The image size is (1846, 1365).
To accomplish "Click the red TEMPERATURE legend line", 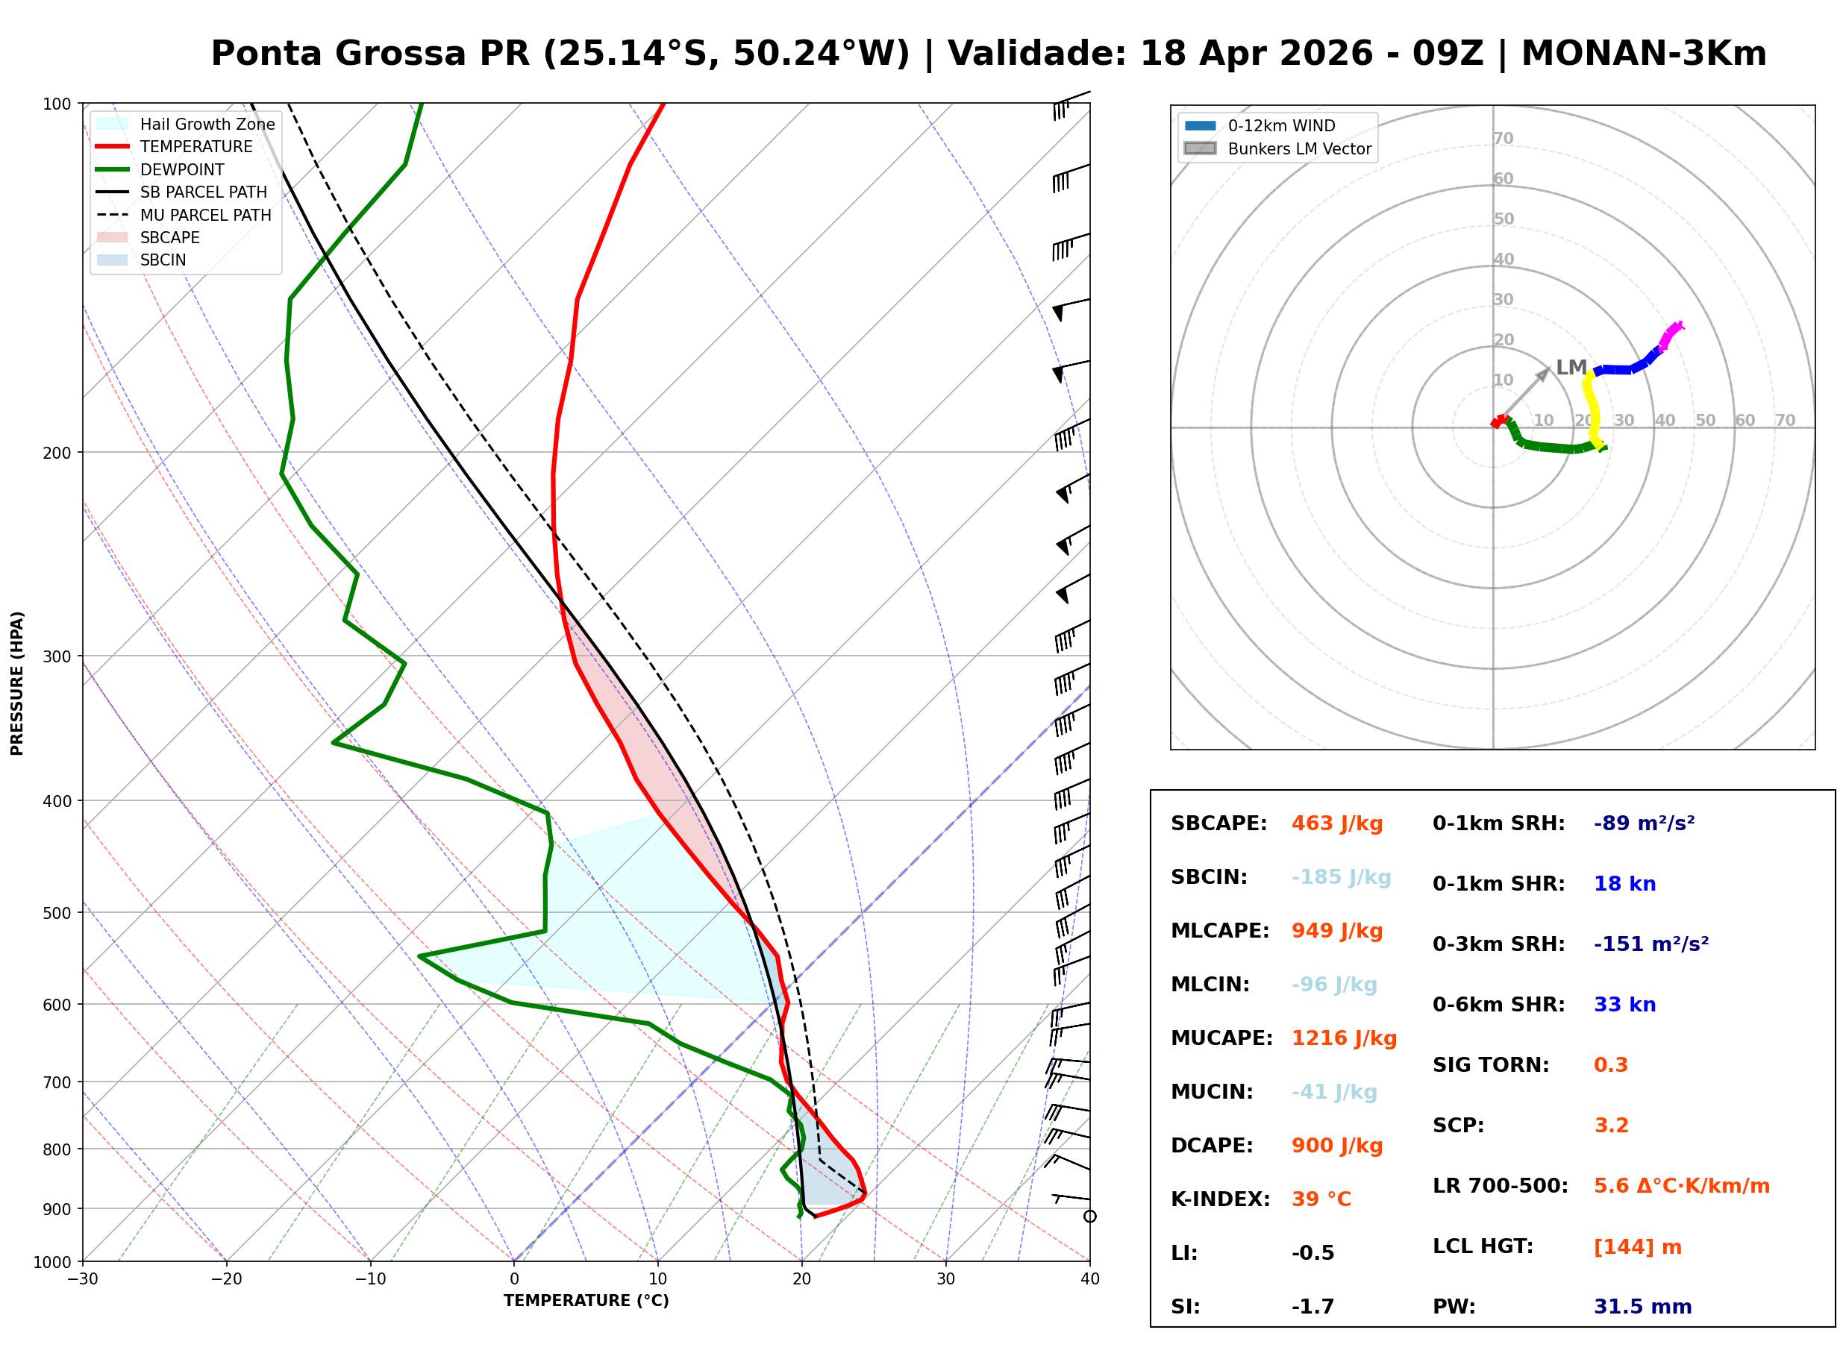I will point(113,146).
